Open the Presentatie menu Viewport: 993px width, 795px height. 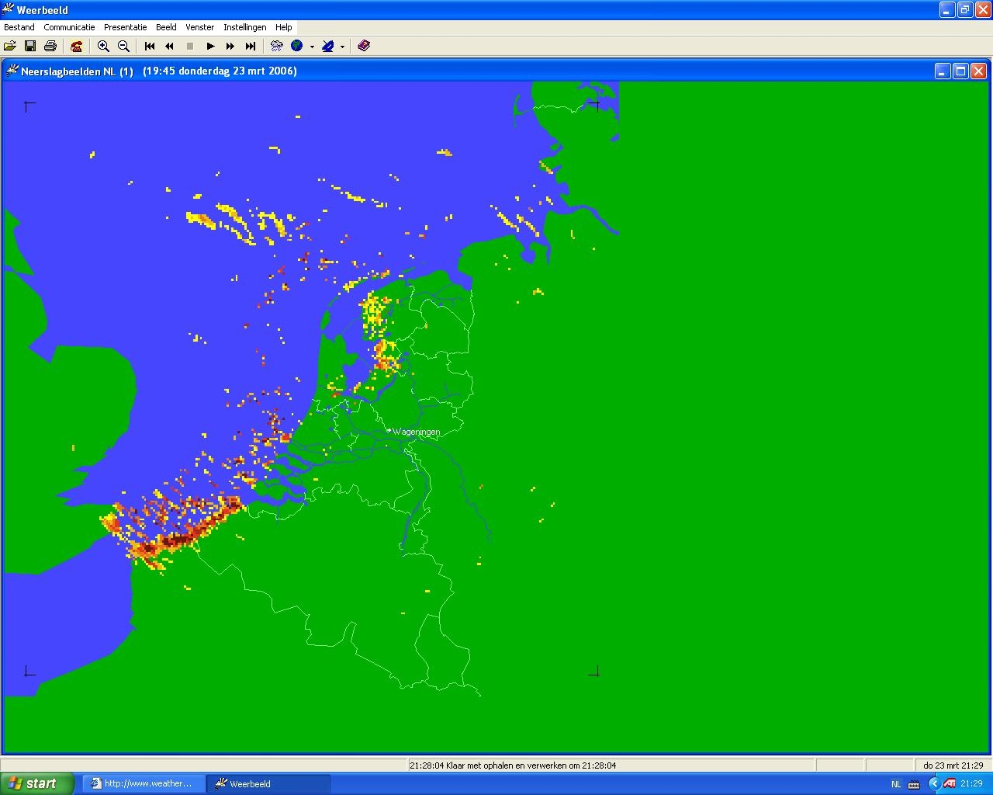coord(125,27)
